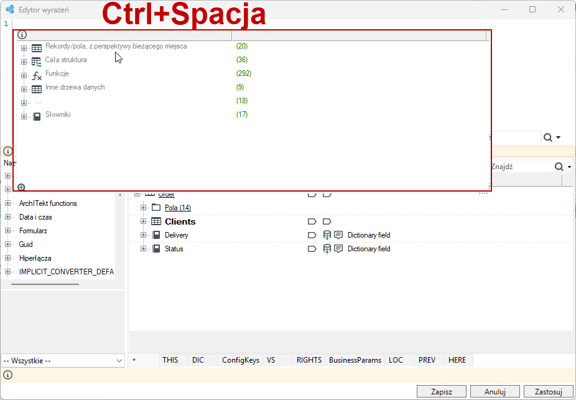Image resolution: width=576 pixels, height=400 pixels.
Task: Expand the Data i czas category
Action: coord(7,217)
